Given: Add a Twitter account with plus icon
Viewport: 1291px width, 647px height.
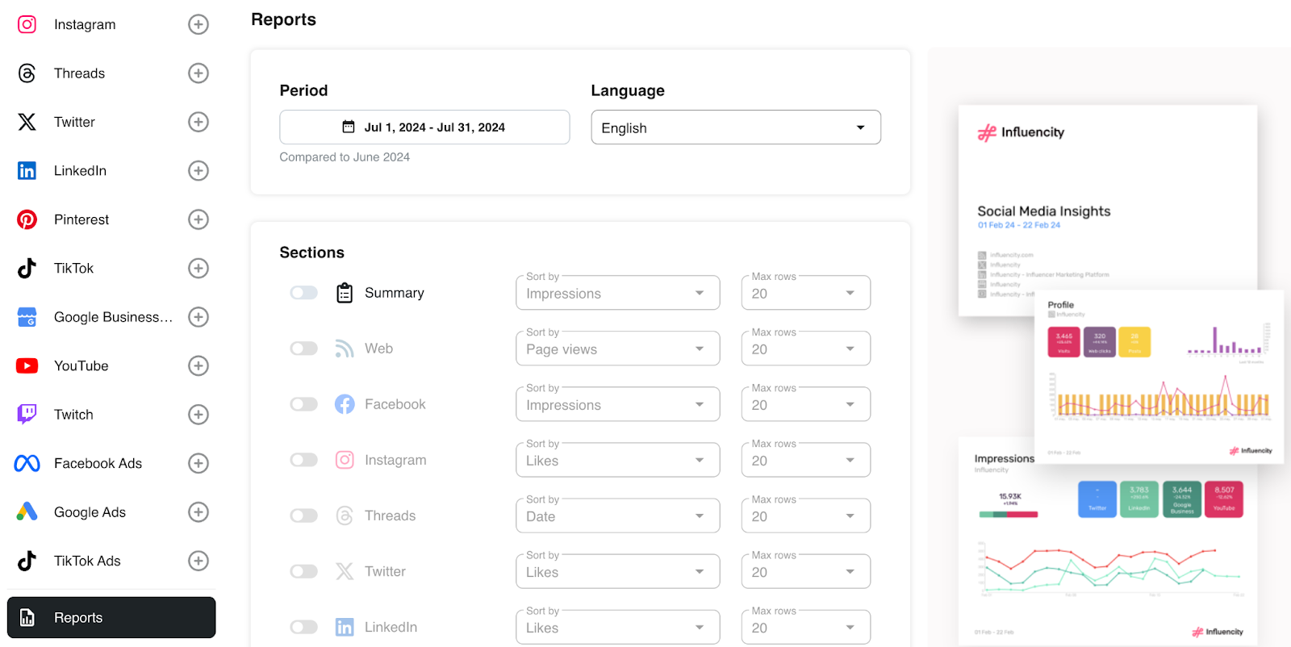Looking at the screenshot, I should tap(198, 122).
